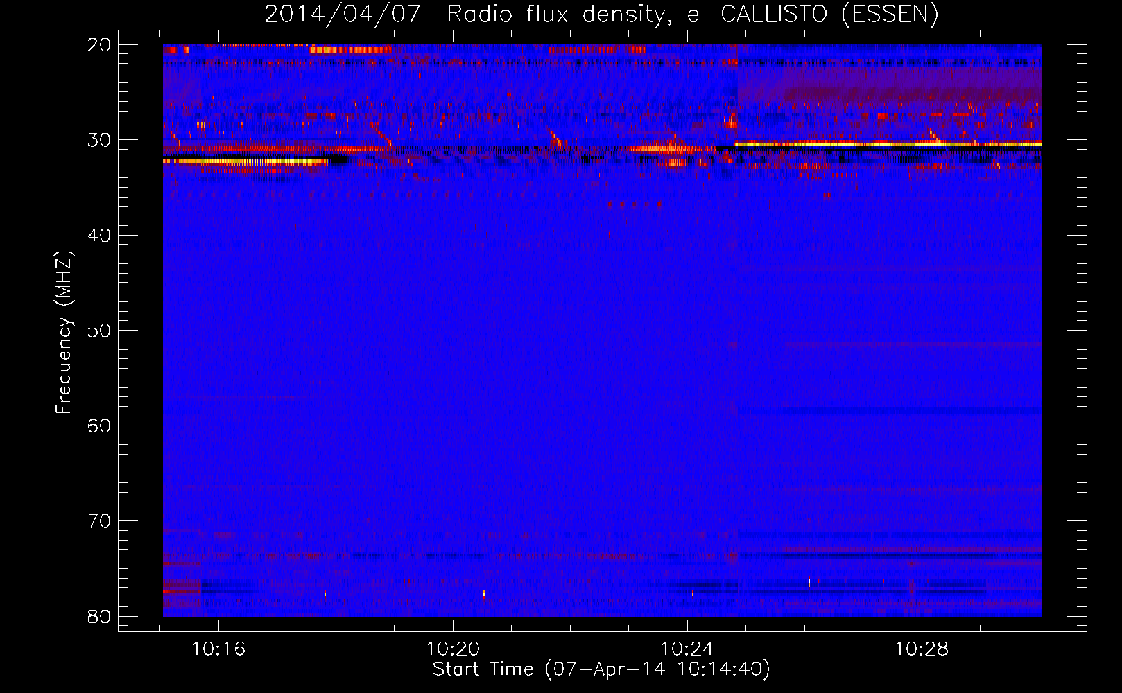The width and height of the screenshot is (1122, 693).
Task: Click the 50 frequency tick label
Action: [100, 331]
